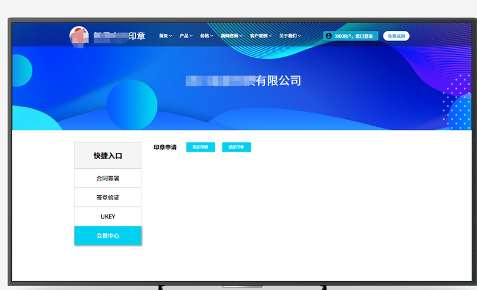Click the user avatar icon beside XXX用户
Image resolution: width=477 pixels, height=290 pixels.
click(329, 36)
